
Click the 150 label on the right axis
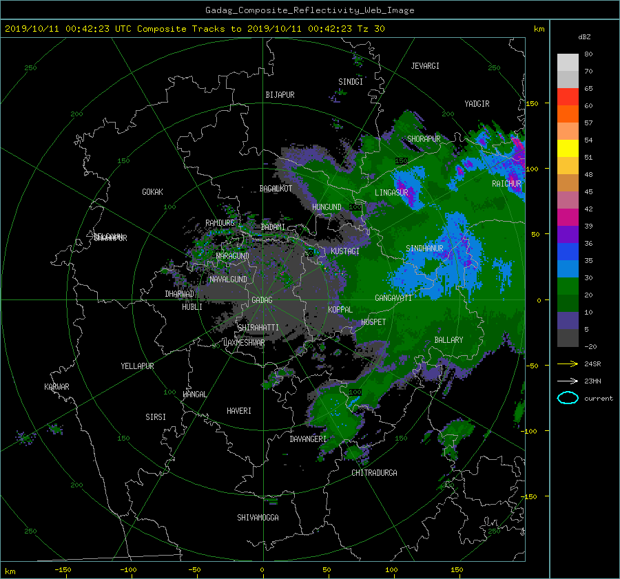pos(532,103)
